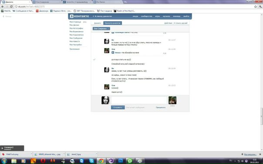Switch to Google Chrome taskbar icon

point(101,161)
